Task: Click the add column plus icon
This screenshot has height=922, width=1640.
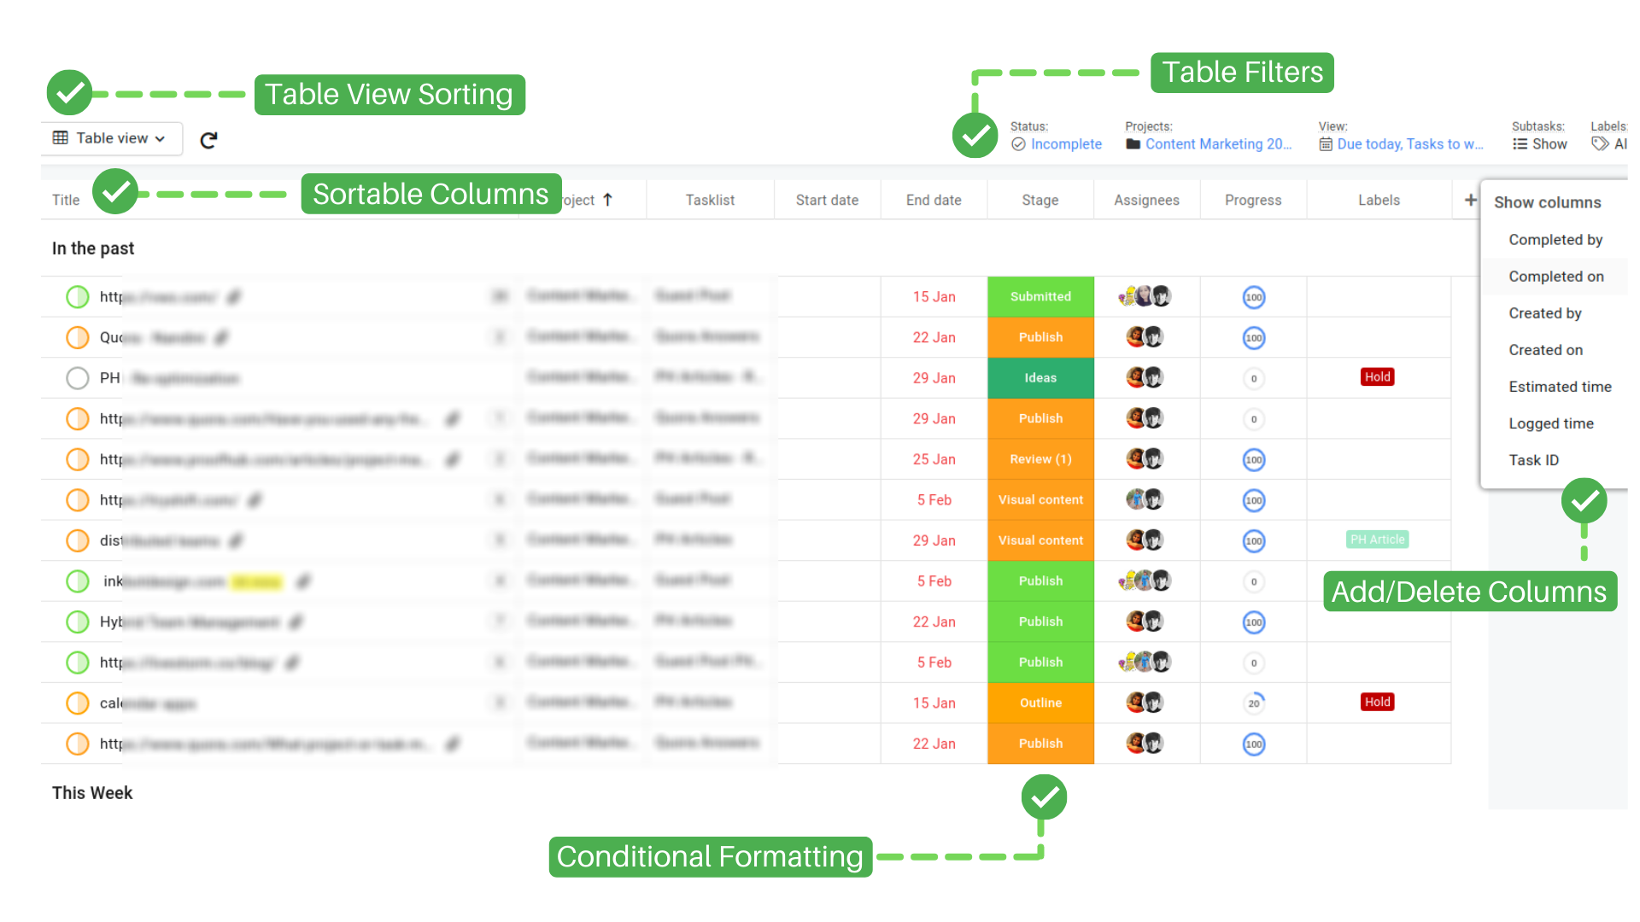Action: click(x=1470, y=201)
